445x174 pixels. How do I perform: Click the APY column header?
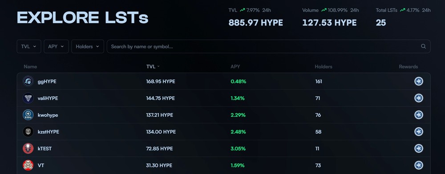pos(235,67)
